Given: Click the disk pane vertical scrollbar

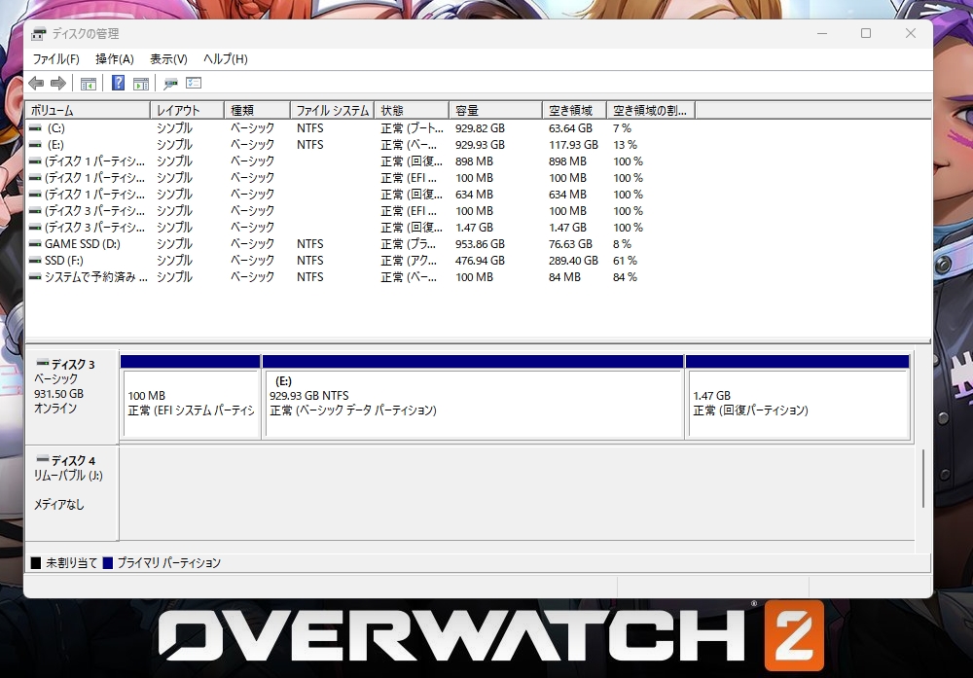Looking at the screenshot, I should tap(924, 479).
